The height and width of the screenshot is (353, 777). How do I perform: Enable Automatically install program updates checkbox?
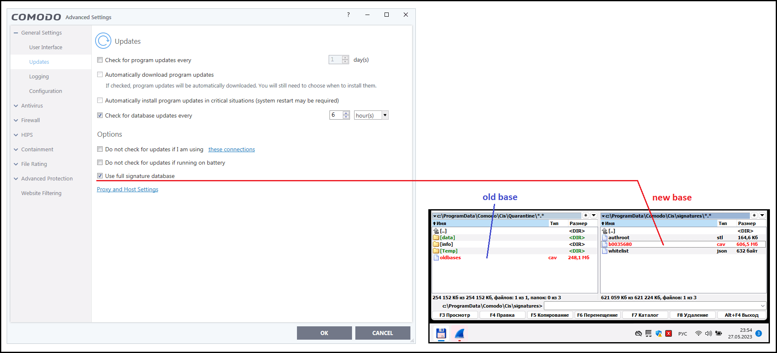[x=100, y=100]
